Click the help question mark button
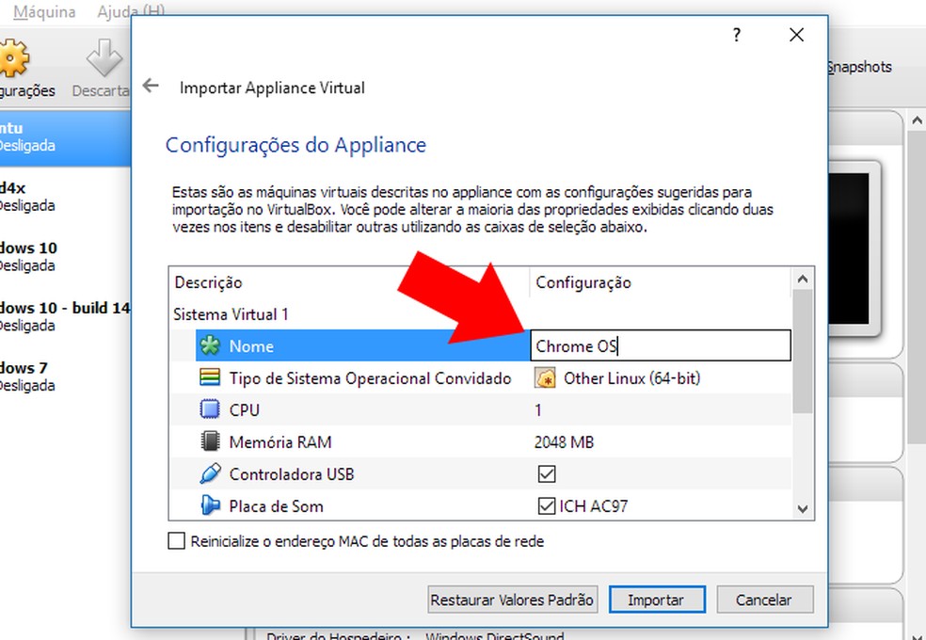Image resolution: width=926 pixels, height=640 pixels. (737, 35)
